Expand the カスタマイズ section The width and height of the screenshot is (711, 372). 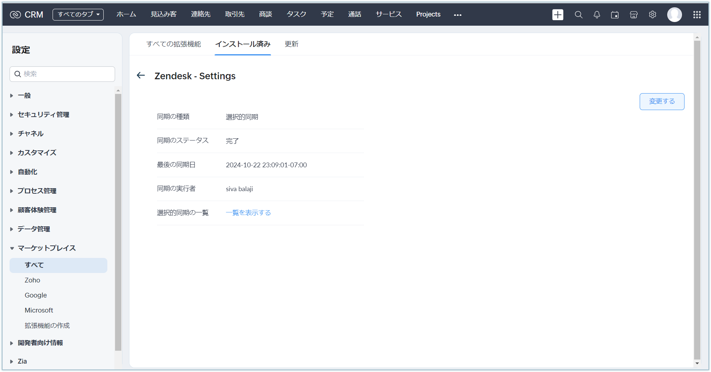coord(33,153)
